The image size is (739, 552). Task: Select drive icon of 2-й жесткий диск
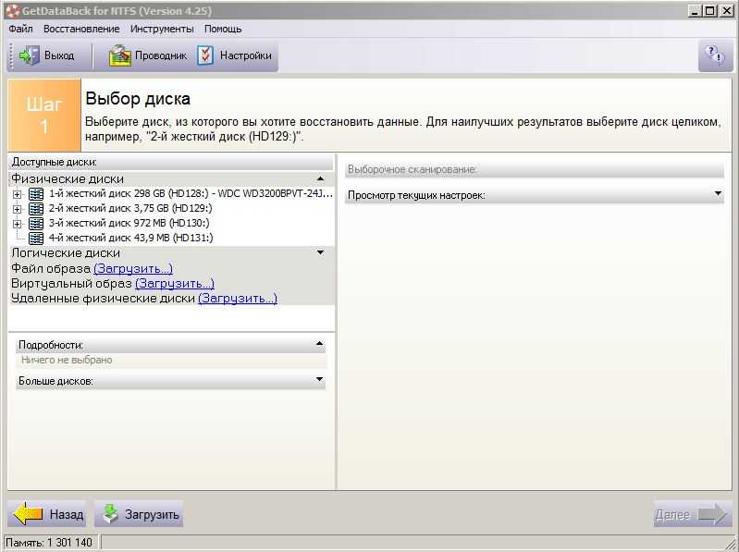(x=36, y=208)
